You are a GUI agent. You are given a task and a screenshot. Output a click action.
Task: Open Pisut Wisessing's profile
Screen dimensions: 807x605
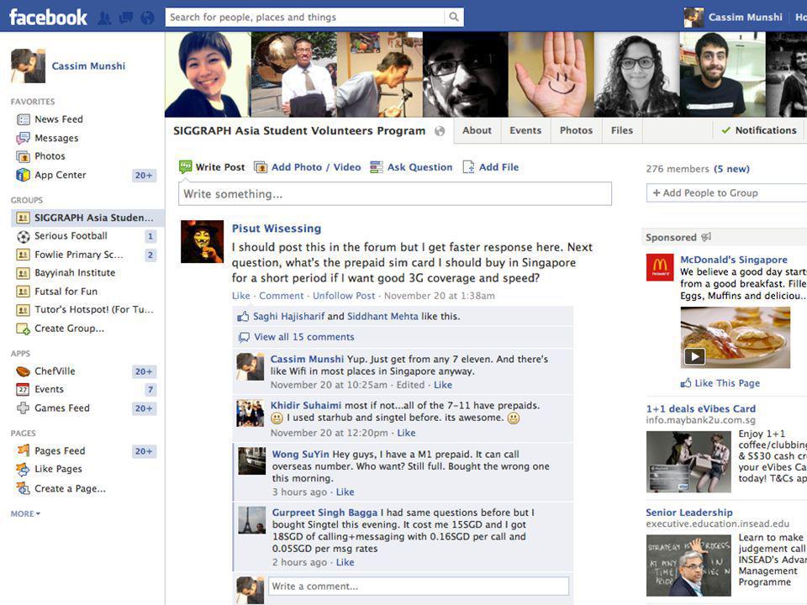(x=277, y=229)
